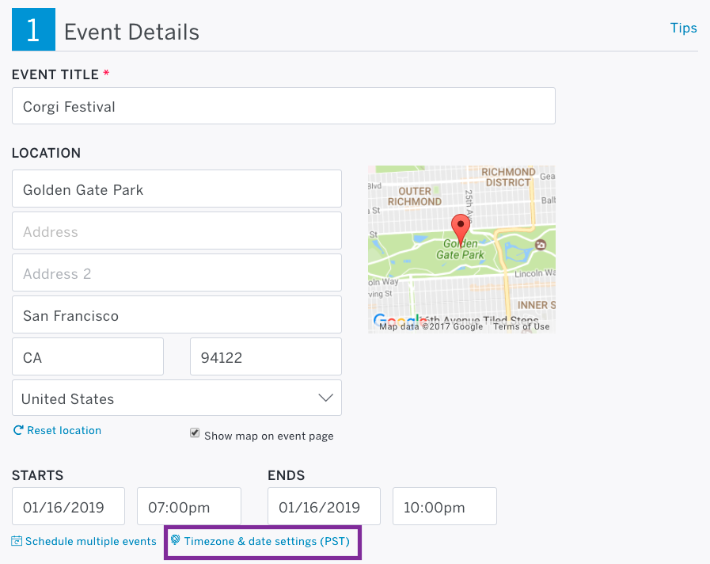Image resolution: width=710 pixels, height=564 pixels.
Task: Click the Google logo on the map
Action: pos(397,319)
